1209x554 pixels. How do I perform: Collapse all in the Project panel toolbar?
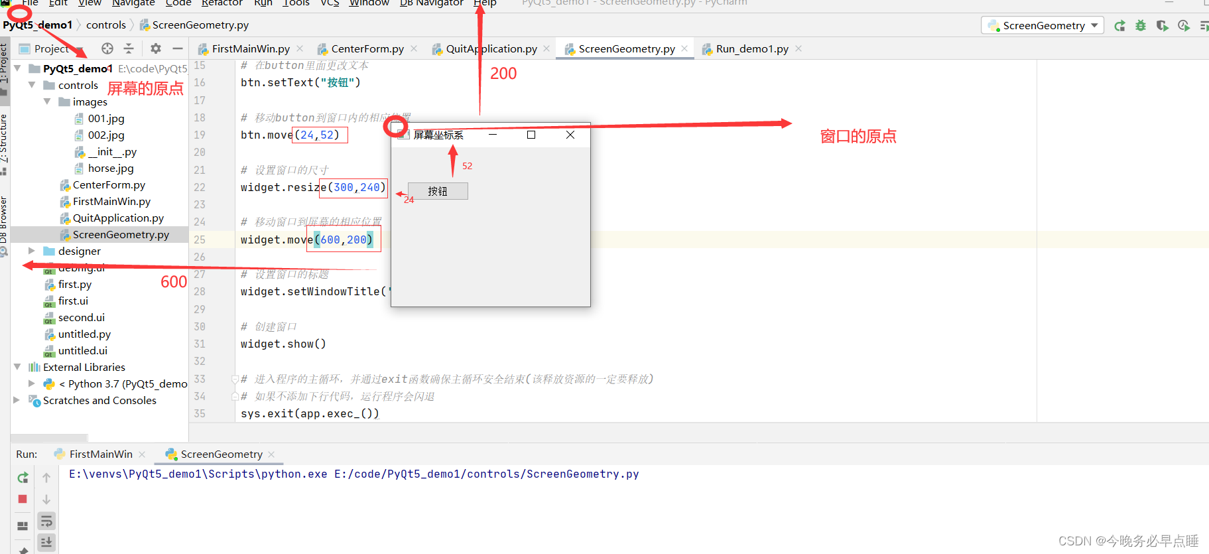click(129, 48)
